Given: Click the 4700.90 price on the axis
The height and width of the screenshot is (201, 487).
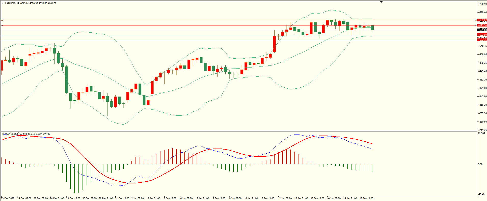Looking at the screenshot, I should click(x=482, y=4).
